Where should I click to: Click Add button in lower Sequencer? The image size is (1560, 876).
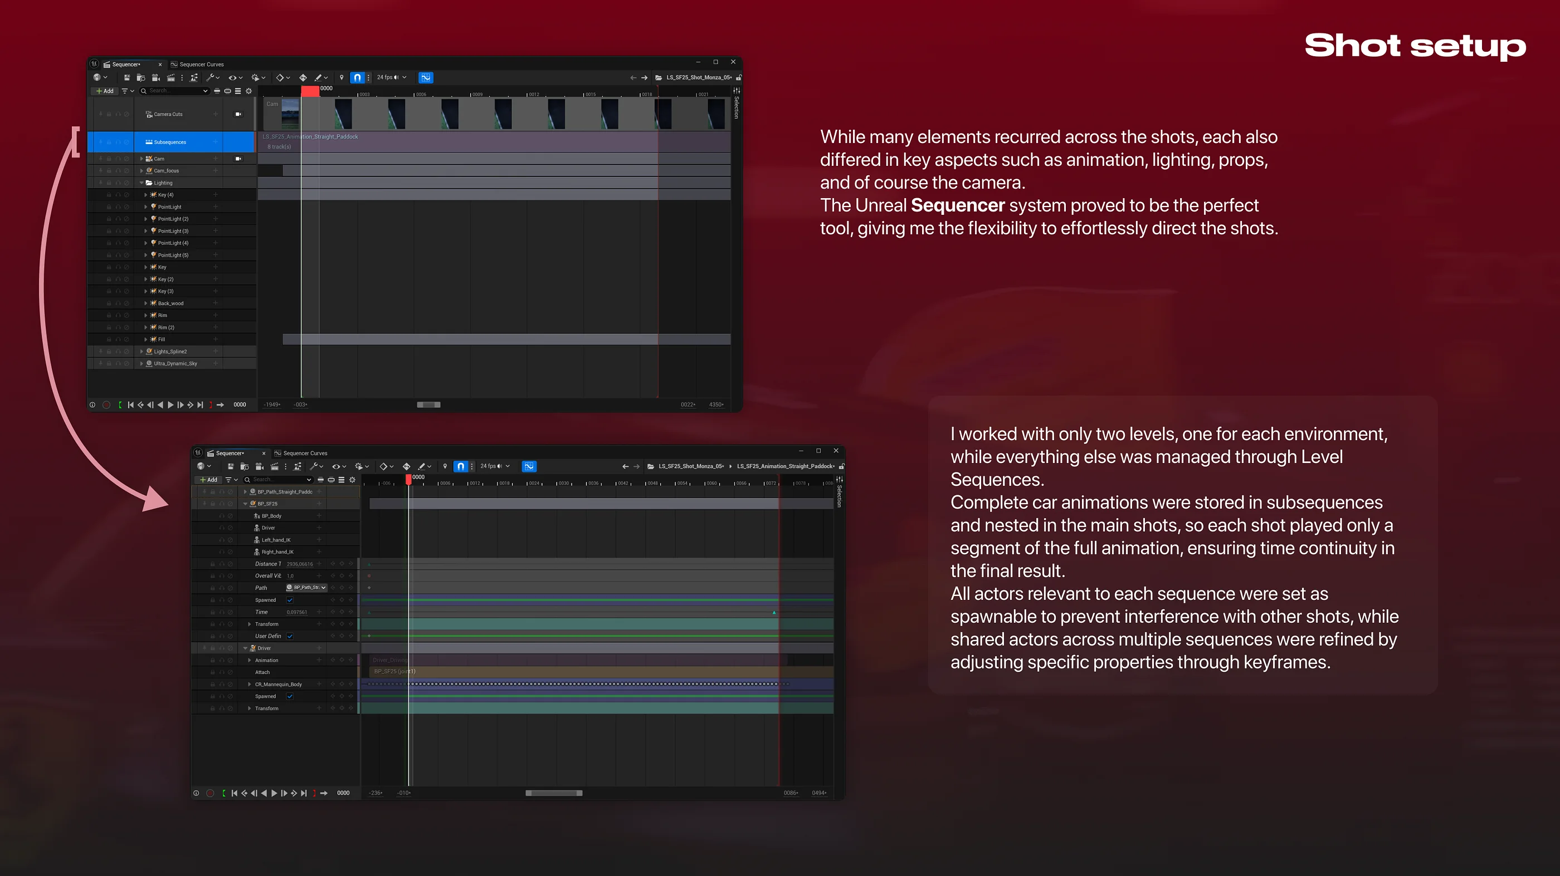pyautogui.click(x=208, y=480)
